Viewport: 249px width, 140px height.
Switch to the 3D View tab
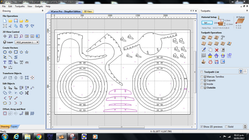[x=88, y=11]
